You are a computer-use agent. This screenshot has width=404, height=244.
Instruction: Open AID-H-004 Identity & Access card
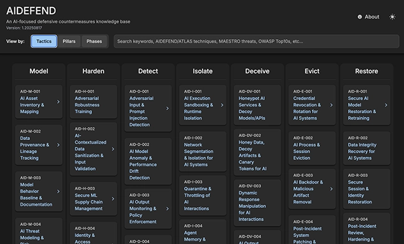(x=93, y=233)
